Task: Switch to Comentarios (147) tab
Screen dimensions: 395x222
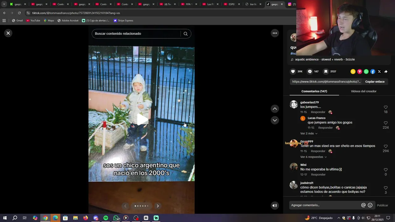Action: tap(314, 91)
